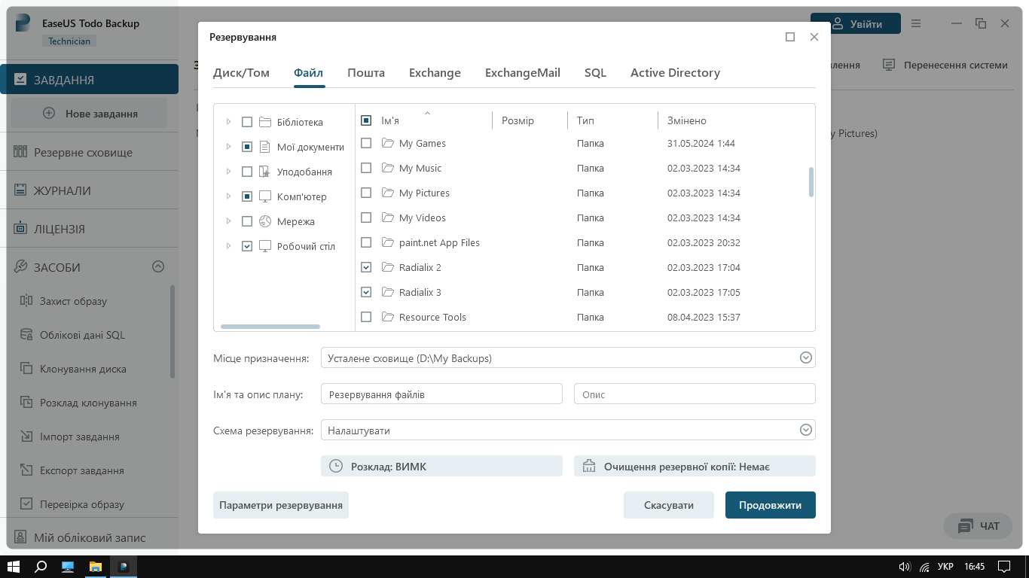Screen dimensions: 1029x578
Task: Switch to the Active Directory tab
Action: click(675, 73)
